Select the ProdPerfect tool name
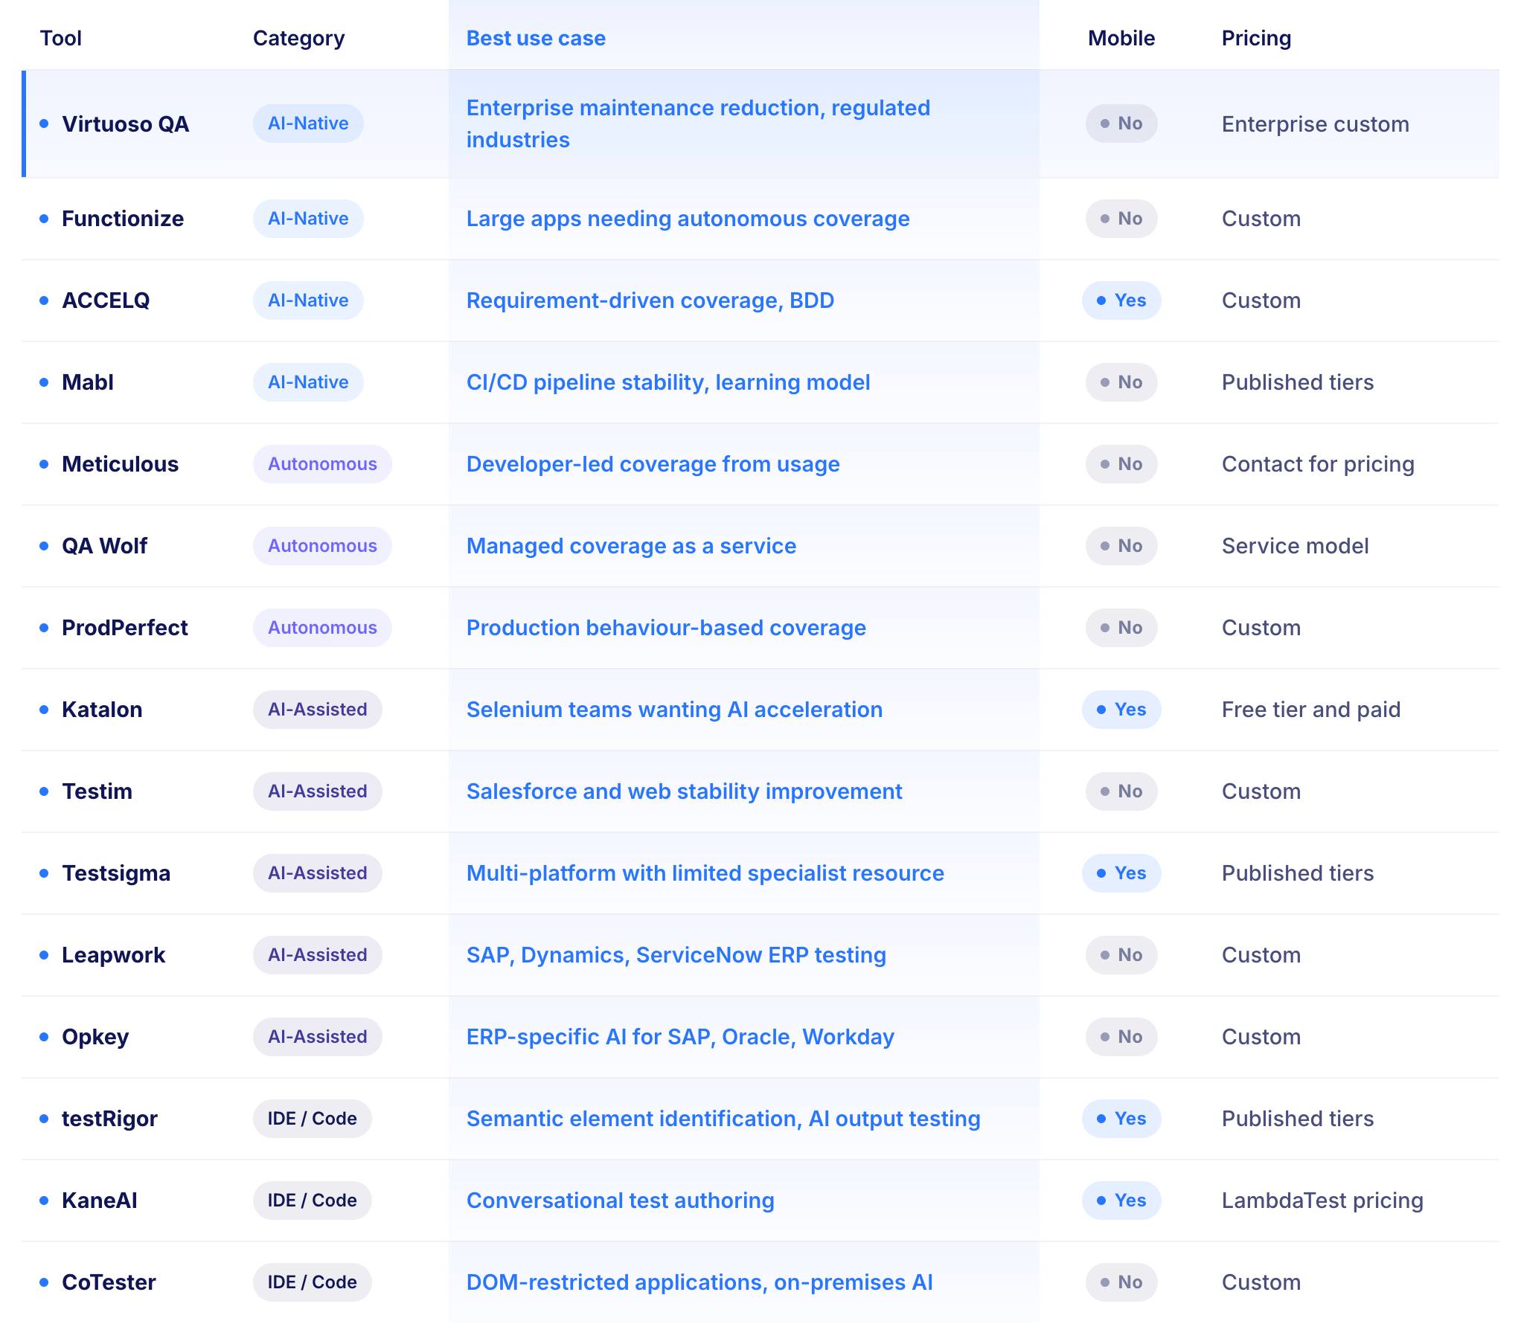This screenshot has width=1521, height=1324. click(124, 628)
